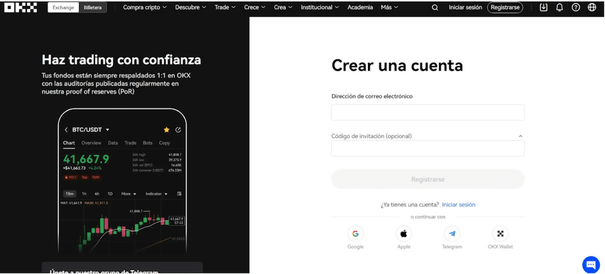Image resolution: width=605 pixels, height=274 pixels.
Task: Select the Overview tab in mockup
Action: click(91, 143)
